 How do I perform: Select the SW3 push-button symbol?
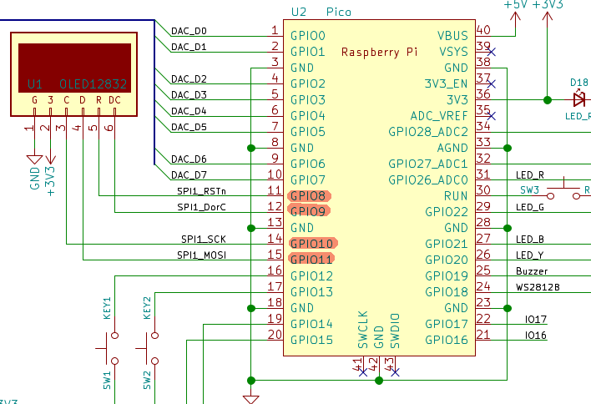pos(563,189)
